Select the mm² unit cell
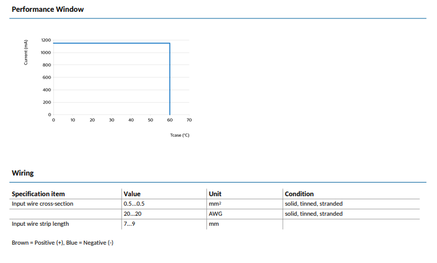This screenshot has width=437, height=263. click(215, 203)
